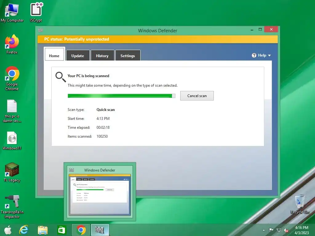Viewport: 315px width, 236px height.
Task: Show hidden system tray icons
Action: coord(264,230)
